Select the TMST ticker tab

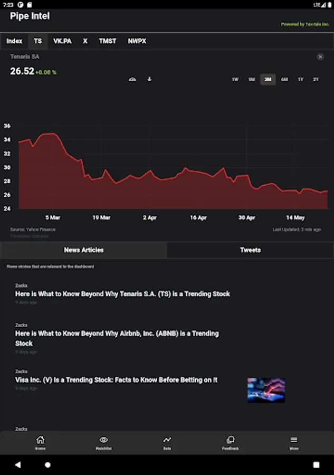coord(108,41)
